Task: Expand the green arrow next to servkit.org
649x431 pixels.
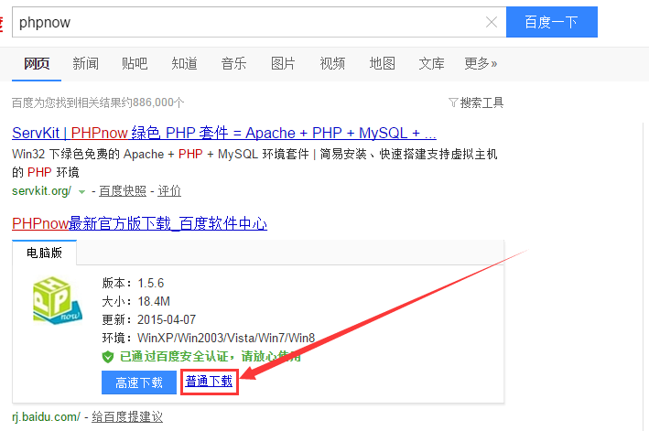Action: tap(82, 192)
